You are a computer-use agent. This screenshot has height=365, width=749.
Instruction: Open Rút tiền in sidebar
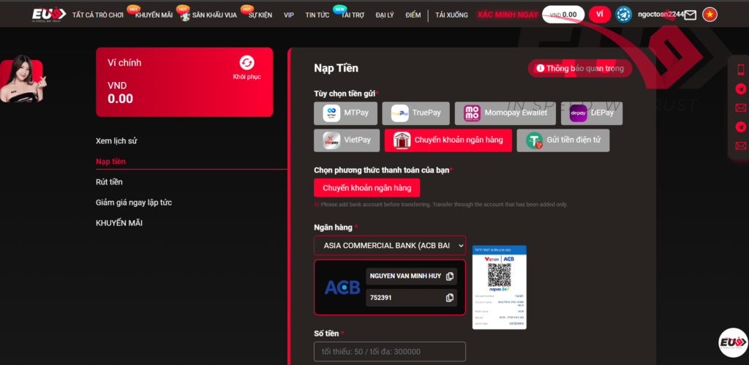click(x=110, y=182)
